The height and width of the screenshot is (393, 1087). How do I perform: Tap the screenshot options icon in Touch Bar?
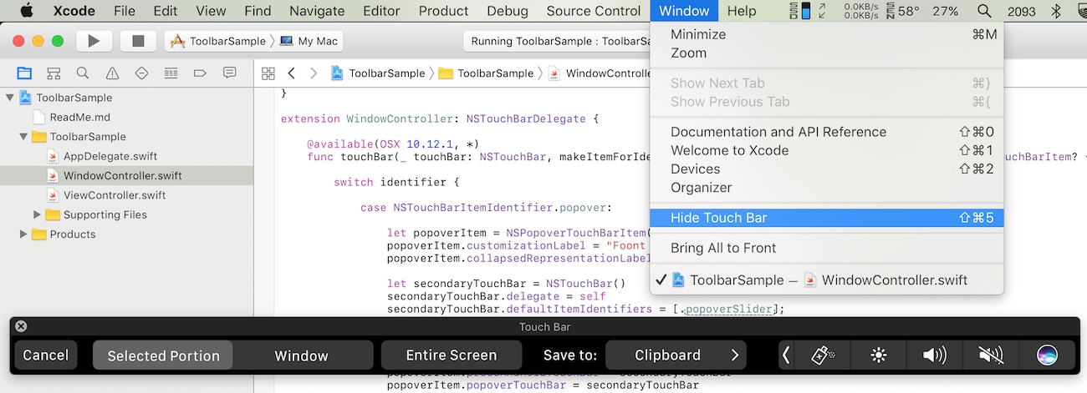823,355
